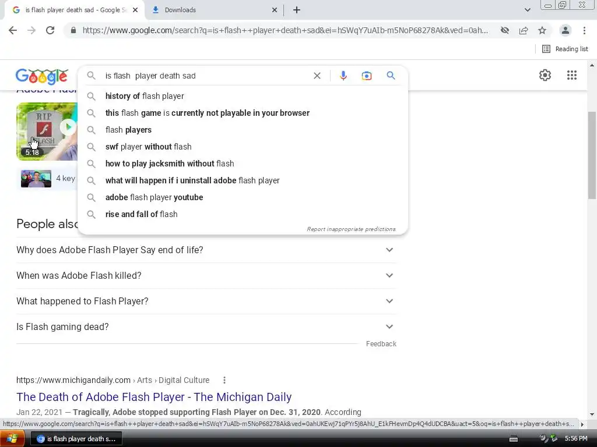The image size is (597, 447).
Task: Click the scrollbar down arrow
Action: click(x=592, y=414)
